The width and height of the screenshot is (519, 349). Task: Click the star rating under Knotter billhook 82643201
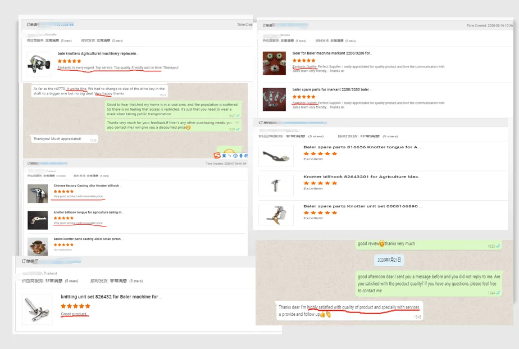click(x=320, y=183)
